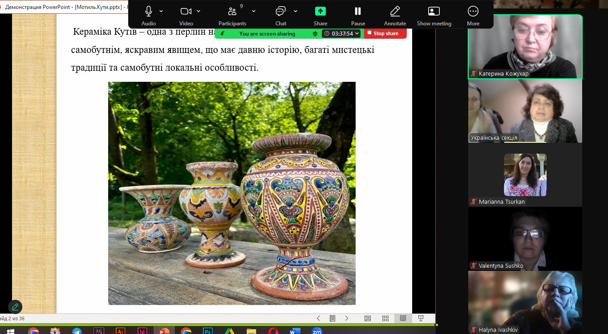Go to next slide arrow
This screenshot has width=608, height=334.
pos(347,318)
